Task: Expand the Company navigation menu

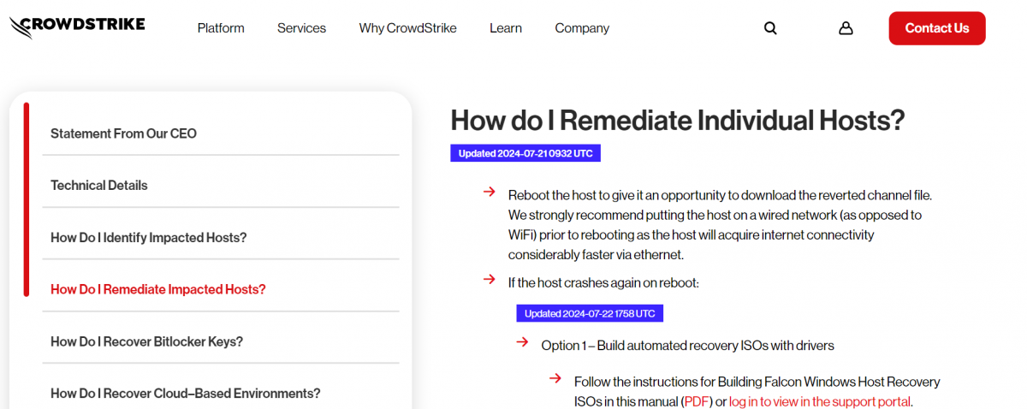Action: pos(582,28)
